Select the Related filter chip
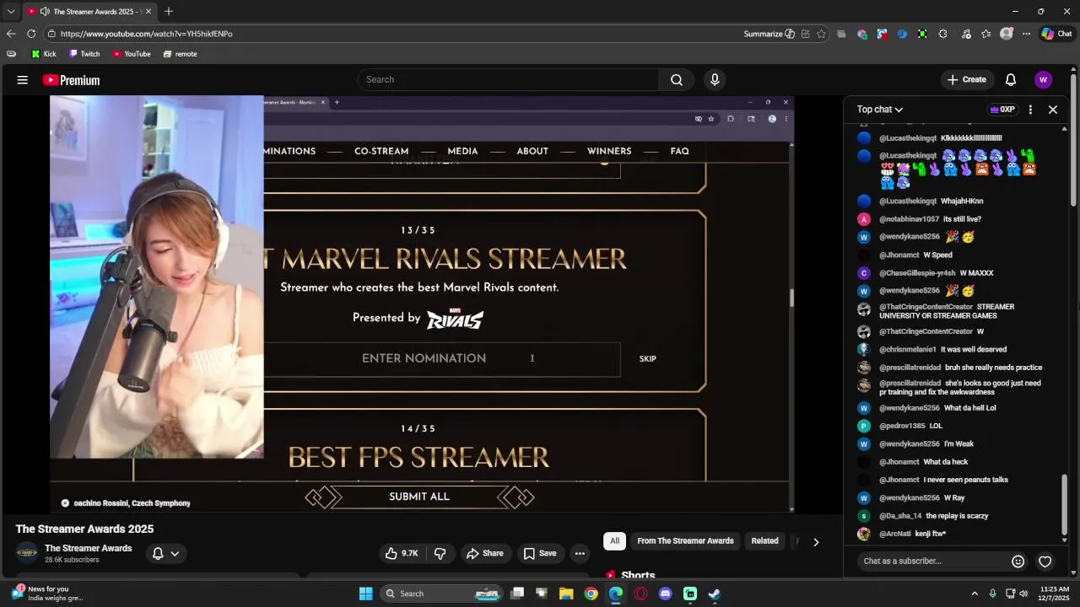This screenshot has width=1080, height=607. (x=764, y=541)
